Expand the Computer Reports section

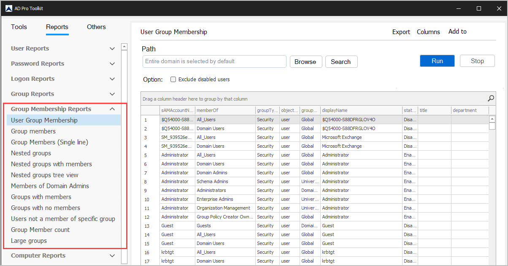coord(112,255)
